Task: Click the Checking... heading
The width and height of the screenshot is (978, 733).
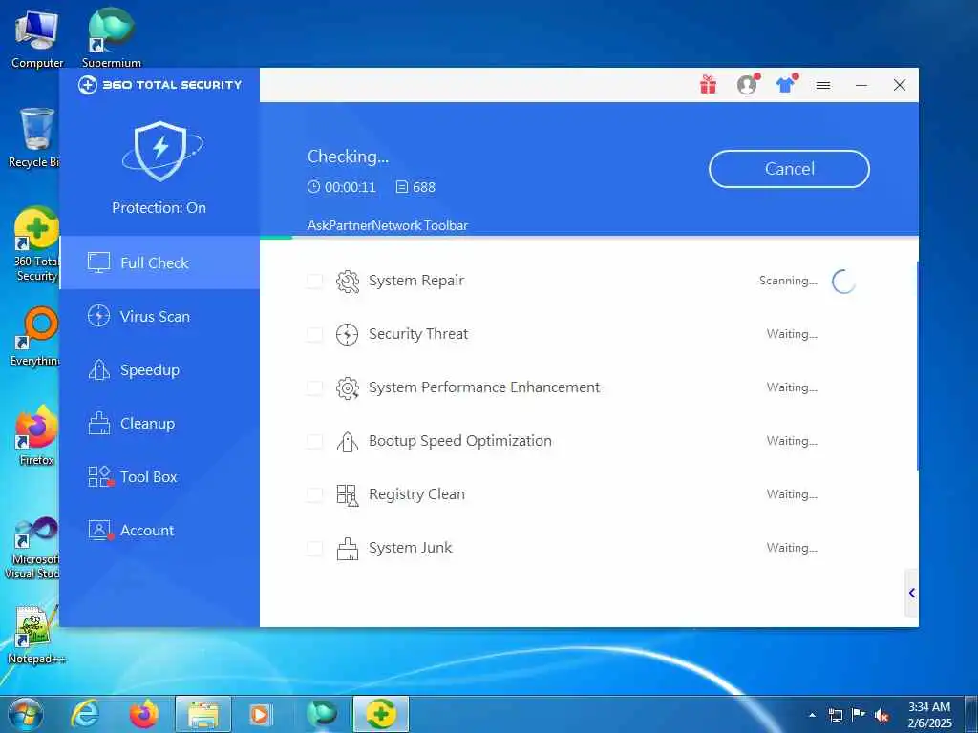Action: click(x=348, y=157)
